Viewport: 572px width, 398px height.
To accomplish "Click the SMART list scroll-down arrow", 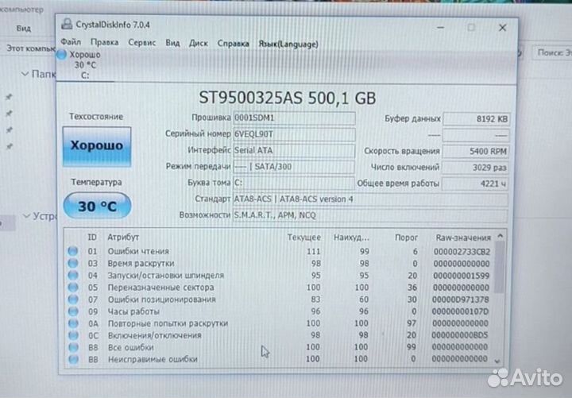I will point(497,361).
